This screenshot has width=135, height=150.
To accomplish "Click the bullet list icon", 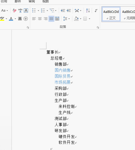I will click(34, 10).
